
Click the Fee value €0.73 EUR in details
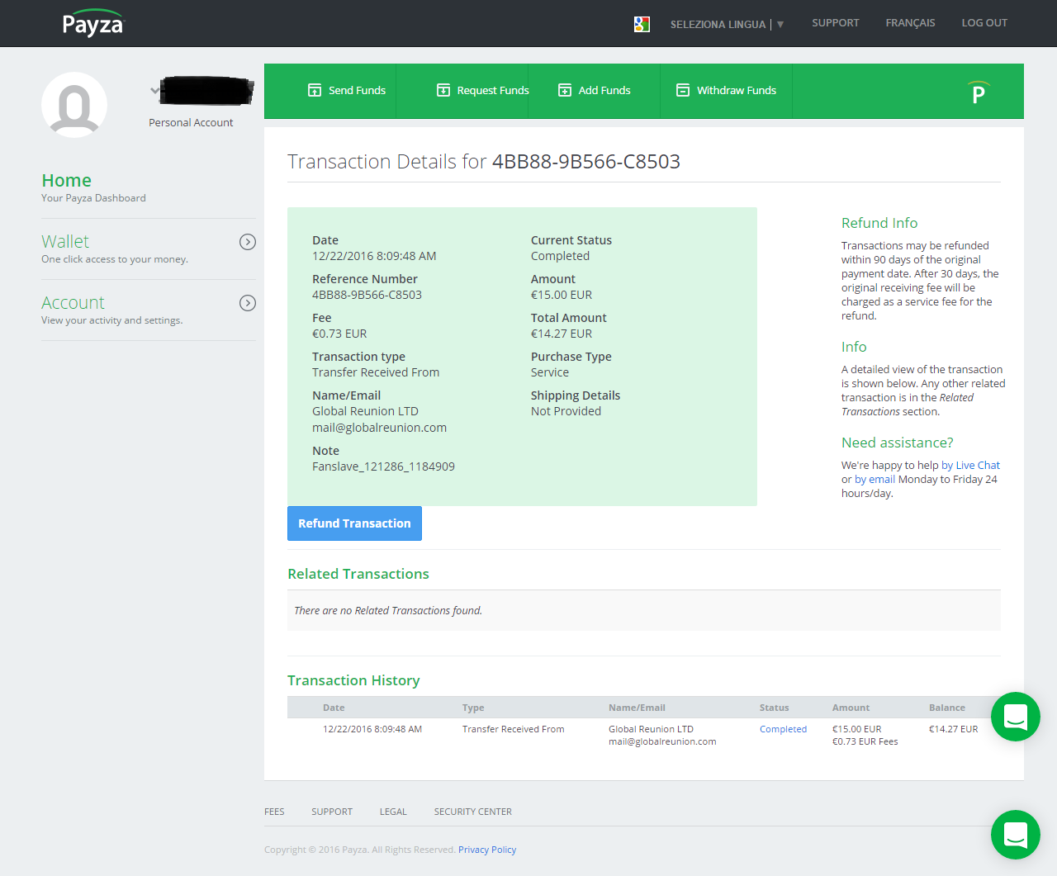[339, 334]
